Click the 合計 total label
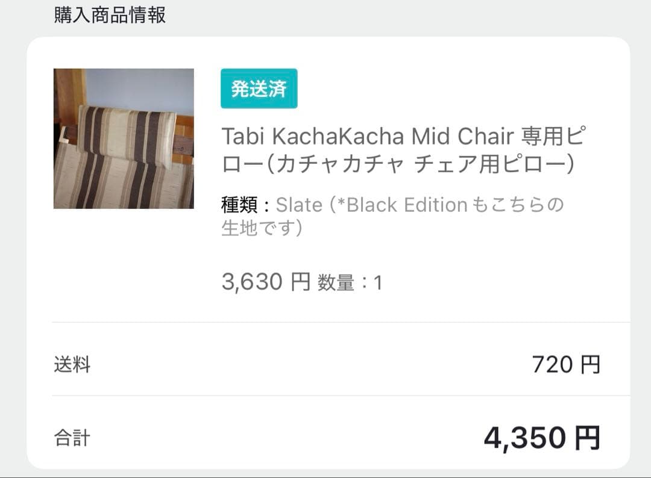This screenshot has width=651, height=478. (72, 438)
